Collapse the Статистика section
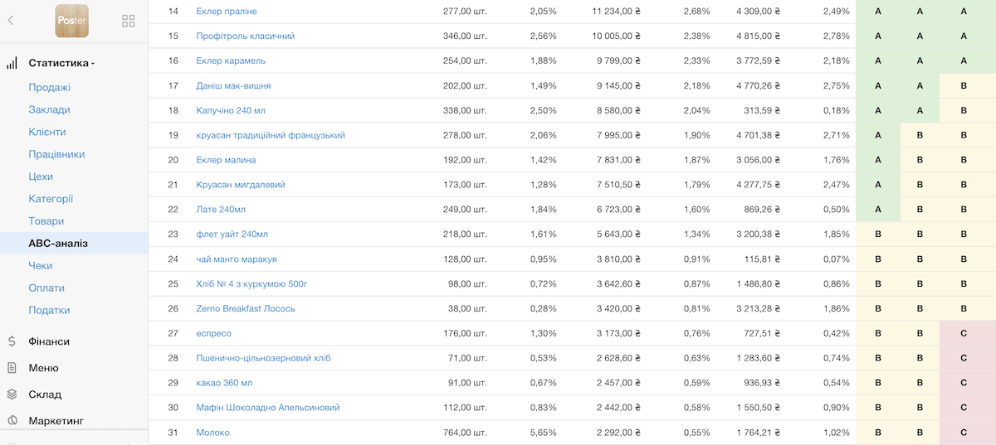 pyautogui.click(x=61, y=63)
